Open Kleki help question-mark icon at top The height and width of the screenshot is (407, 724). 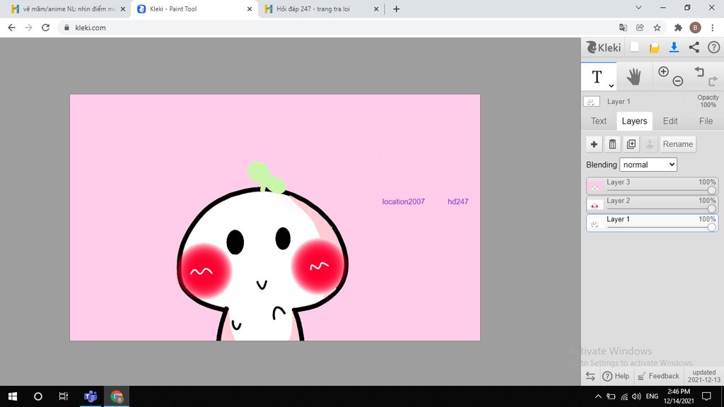[x=714, y=47]
